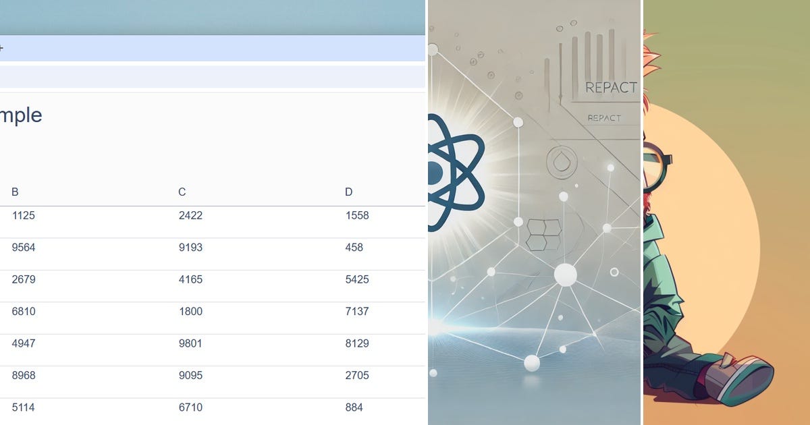Open the cartoon character illustration thumbnail
This screenshot has width=810, height=425.
[x=726, y=213]
